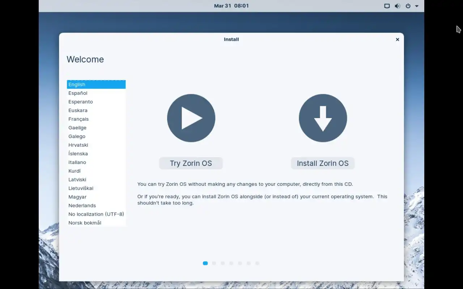Viewport: 463px width, 289px height.
Task: Select Íslenska as the language
Action: (96, 154)
